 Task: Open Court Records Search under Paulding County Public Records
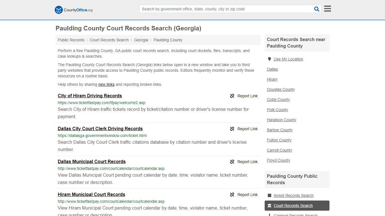pos(293,206)
